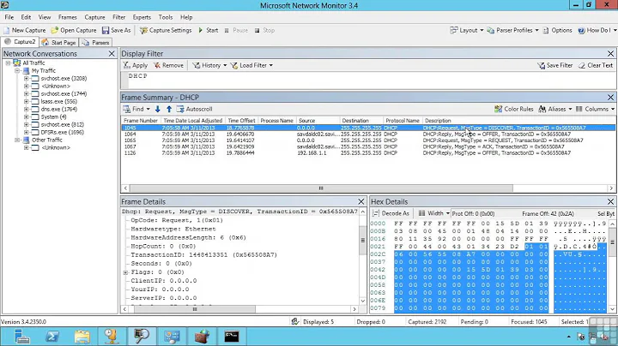The width and height of the screenshot is (618, 346).
Task: Close the Network Conversations pane
Action: point(112,54)
